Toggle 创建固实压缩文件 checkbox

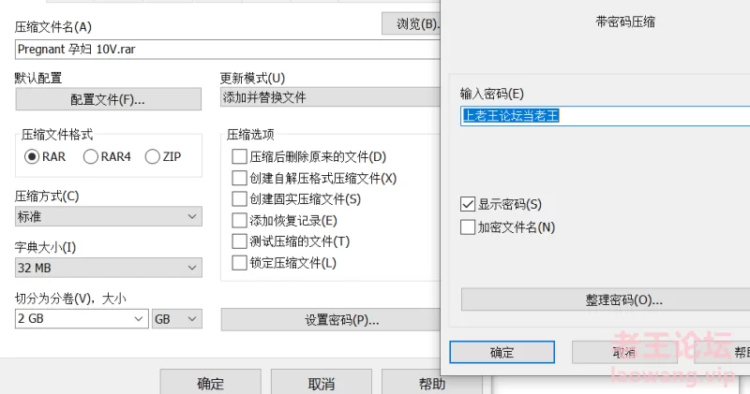pyautogui.click(x=239, y=199)
